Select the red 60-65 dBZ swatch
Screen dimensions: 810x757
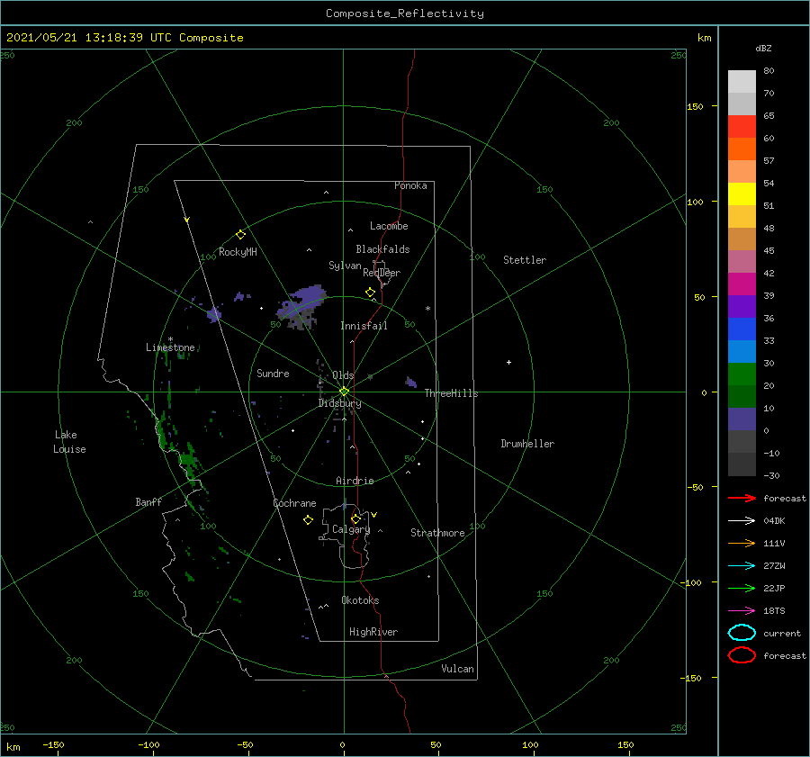coord(742,127)
